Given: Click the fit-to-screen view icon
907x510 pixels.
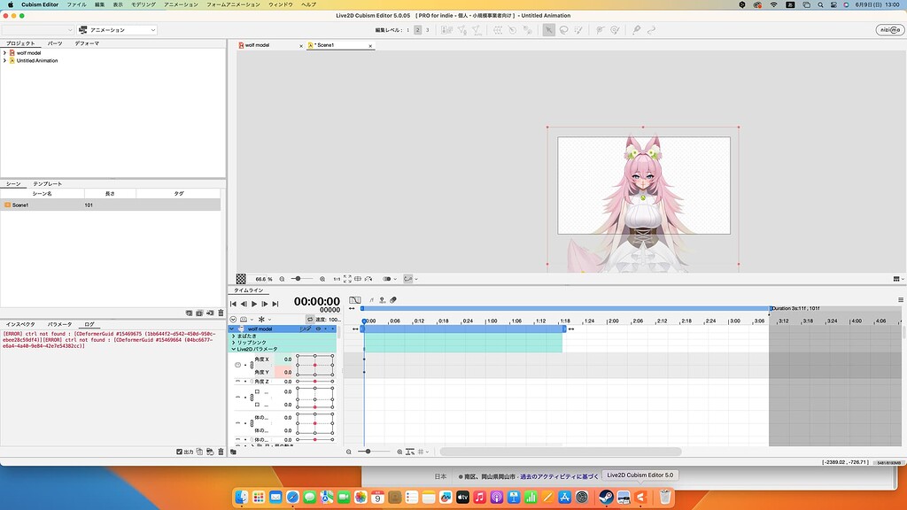Looking at the screenshot, I should 347,278.
